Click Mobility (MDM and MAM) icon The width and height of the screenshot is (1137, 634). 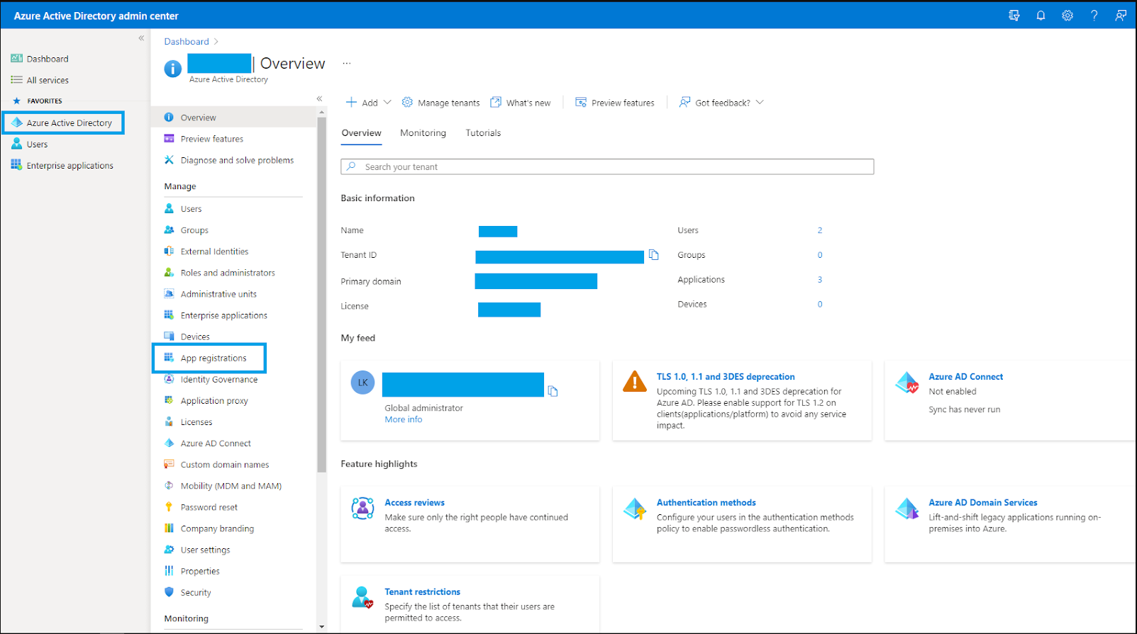click(x=169, y=486)
